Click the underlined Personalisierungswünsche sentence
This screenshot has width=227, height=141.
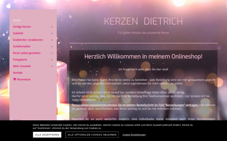coord(135,105)
